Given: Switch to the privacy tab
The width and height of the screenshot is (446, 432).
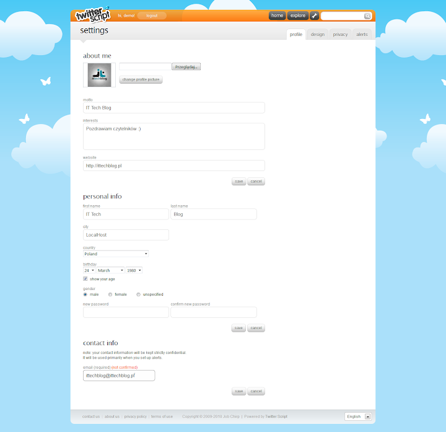Looking at the screenshot, I should click(x=341, y=35).
